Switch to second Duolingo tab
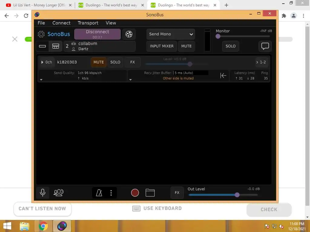This screenshot has height=232, width=310. click(183, 5)
